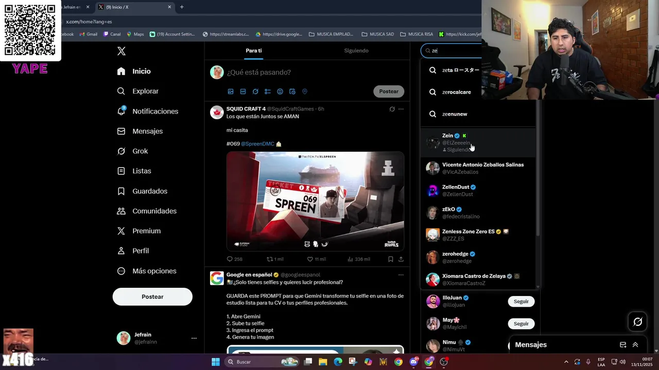Open Mensajes in the sidebar
Screen dimensions: 659x370
pyautogui.click(x=140, y=131)
